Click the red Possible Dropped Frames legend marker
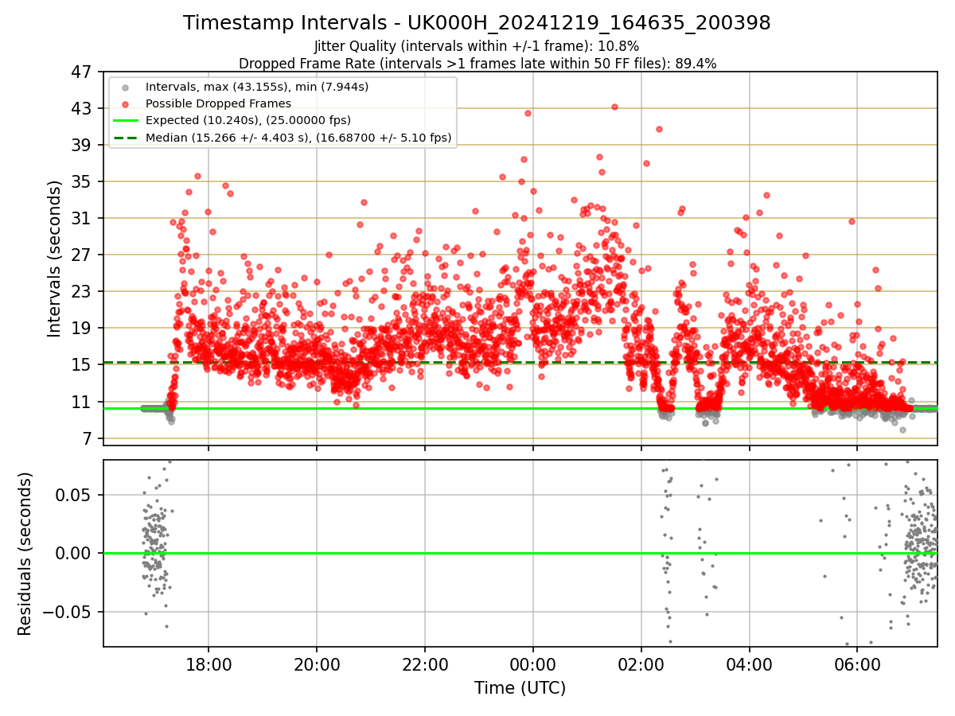This screenshot has width=955, height=716. tap(126, 103)
